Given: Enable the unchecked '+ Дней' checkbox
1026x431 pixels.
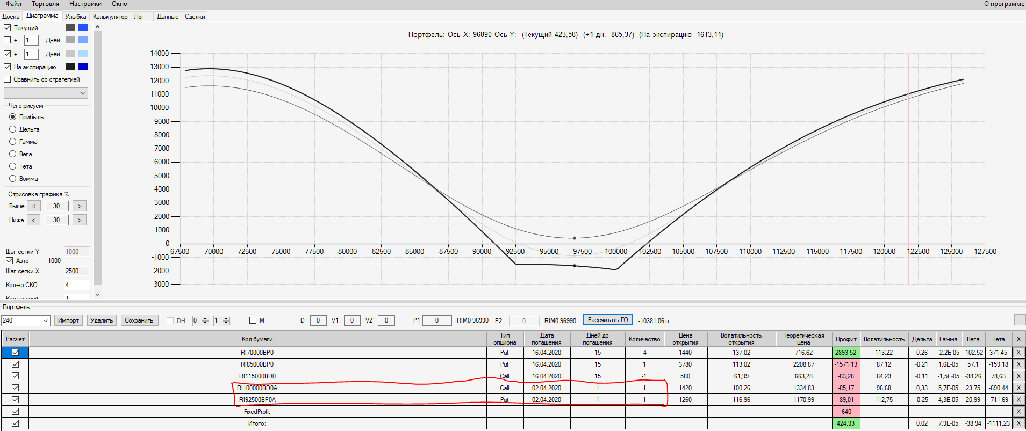Looking at the screenshot, I should (8, 40).
